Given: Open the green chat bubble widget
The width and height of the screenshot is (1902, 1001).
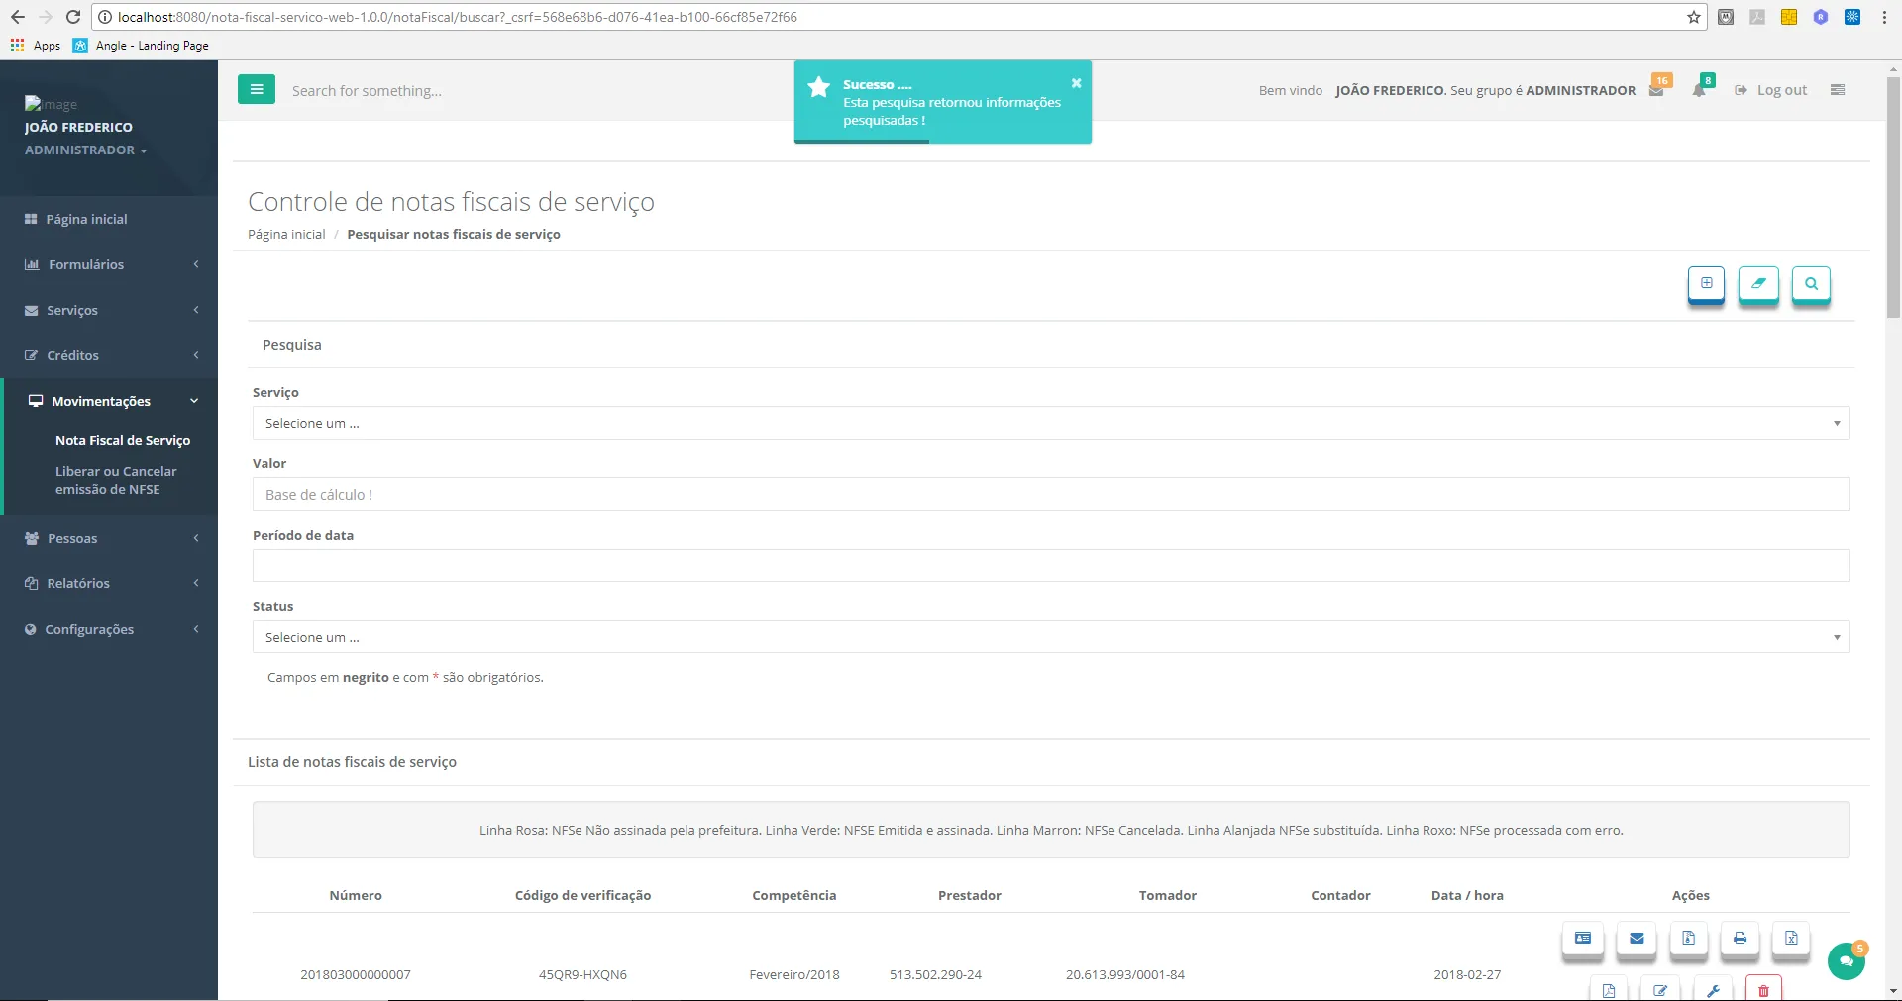Looking at the screenshot, I should [x=1846, y=960].
